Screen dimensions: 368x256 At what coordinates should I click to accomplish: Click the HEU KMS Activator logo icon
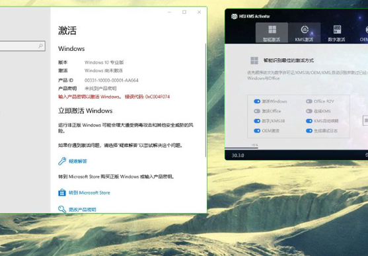coord(235,17)
